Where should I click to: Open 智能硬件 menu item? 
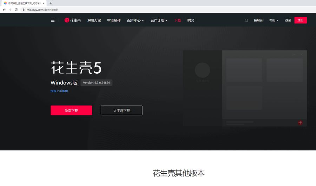(114, 20)
